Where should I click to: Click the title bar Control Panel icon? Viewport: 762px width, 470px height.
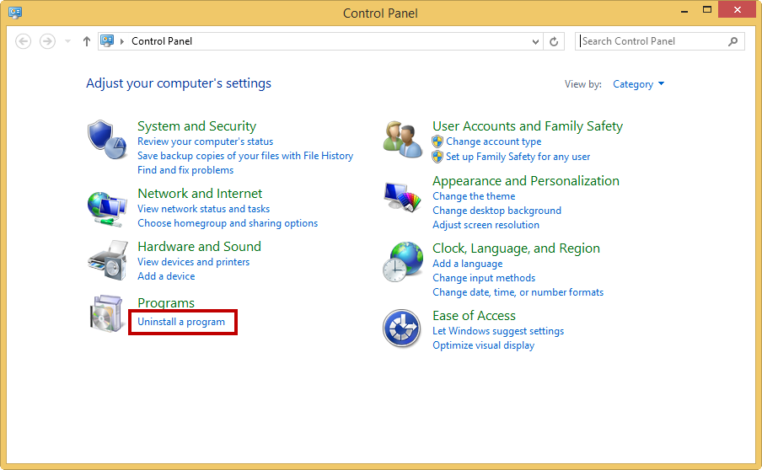point(15,12)
